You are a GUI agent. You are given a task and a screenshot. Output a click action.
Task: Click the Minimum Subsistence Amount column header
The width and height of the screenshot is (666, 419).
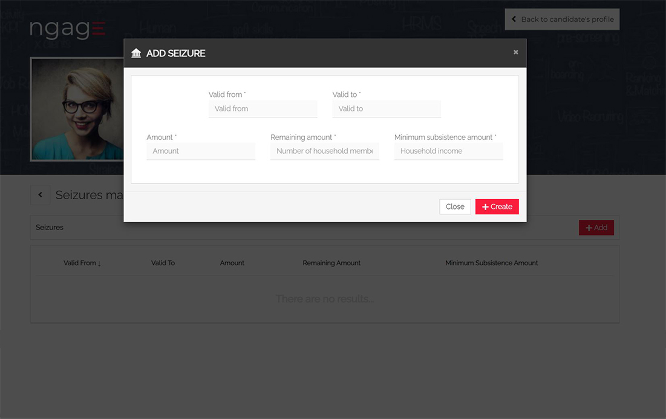[x=491, y=263]
